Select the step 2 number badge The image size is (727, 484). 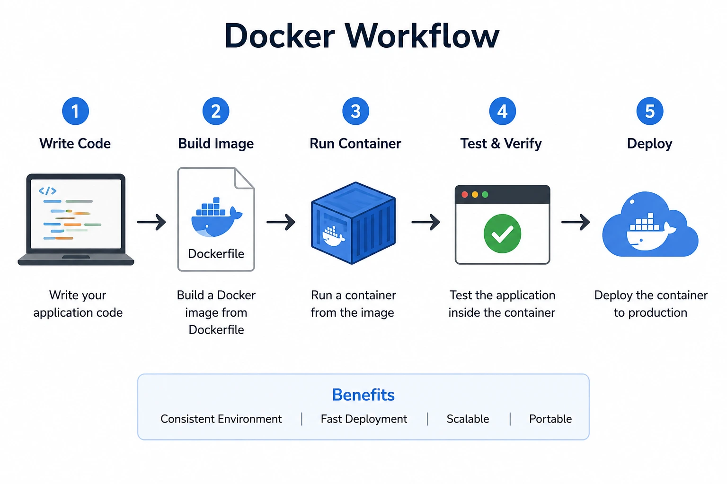216,111
